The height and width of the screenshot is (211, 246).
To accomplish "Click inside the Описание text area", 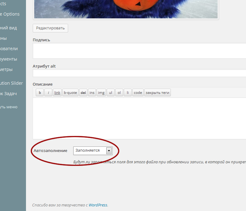I will click(139, 118).
